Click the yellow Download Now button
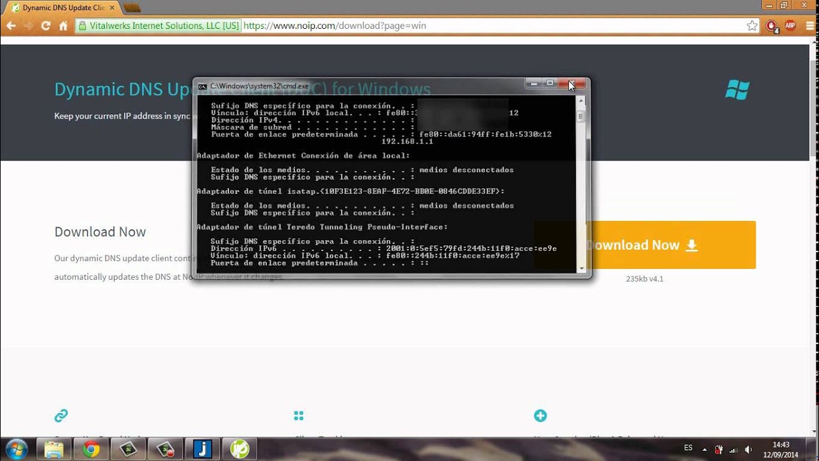819x461 pixels. [x=645, y=245]
